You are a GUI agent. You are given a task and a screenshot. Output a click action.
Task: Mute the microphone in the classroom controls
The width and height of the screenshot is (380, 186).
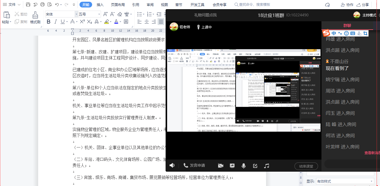coord(244,166)
